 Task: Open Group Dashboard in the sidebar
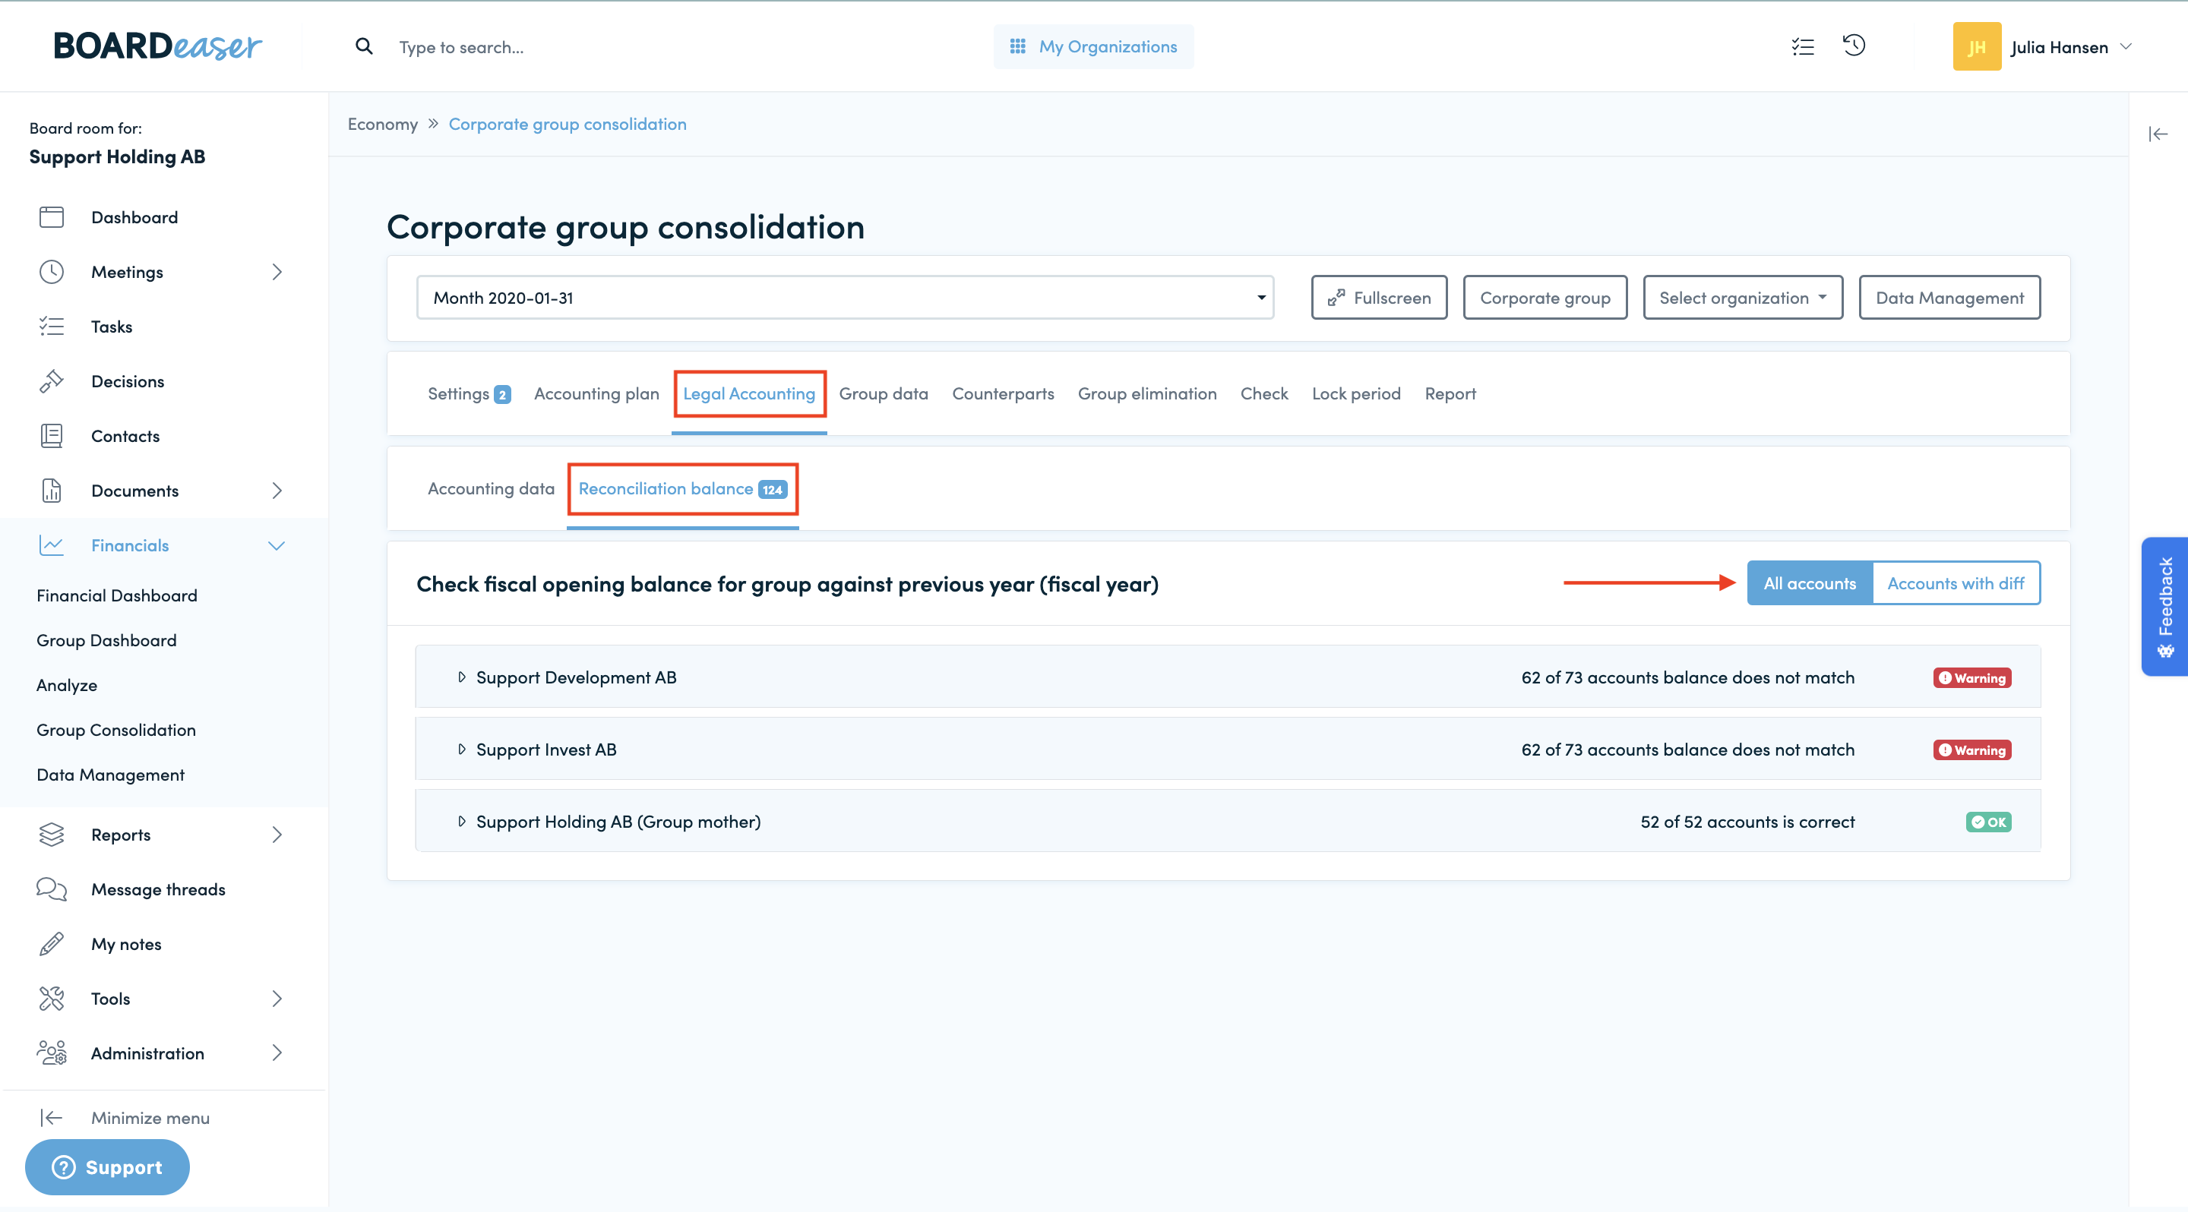click(x=106, y=641)
